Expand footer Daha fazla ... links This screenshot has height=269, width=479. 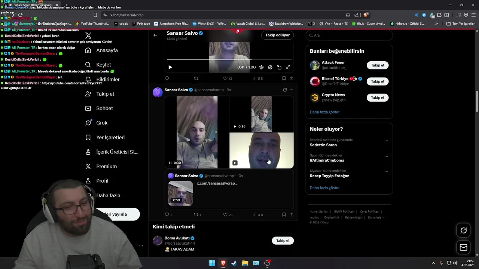tap(376, 217)
